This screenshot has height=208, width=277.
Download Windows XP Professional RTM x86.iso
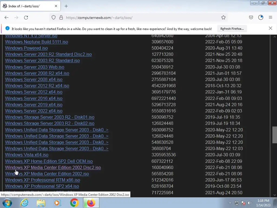click(42, 180)
